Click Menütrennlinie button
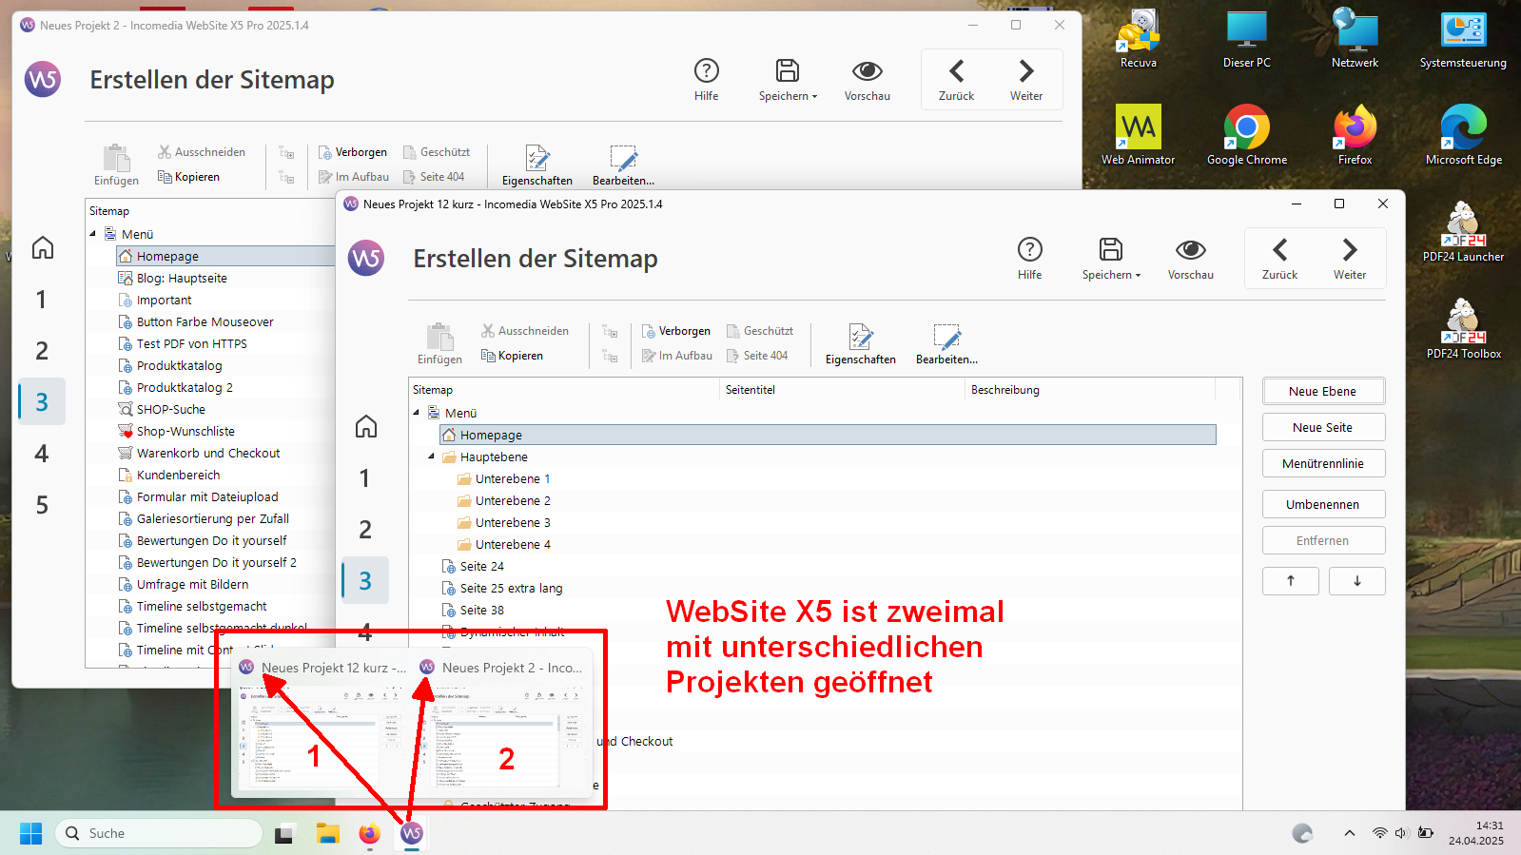 pos(1323,463)
